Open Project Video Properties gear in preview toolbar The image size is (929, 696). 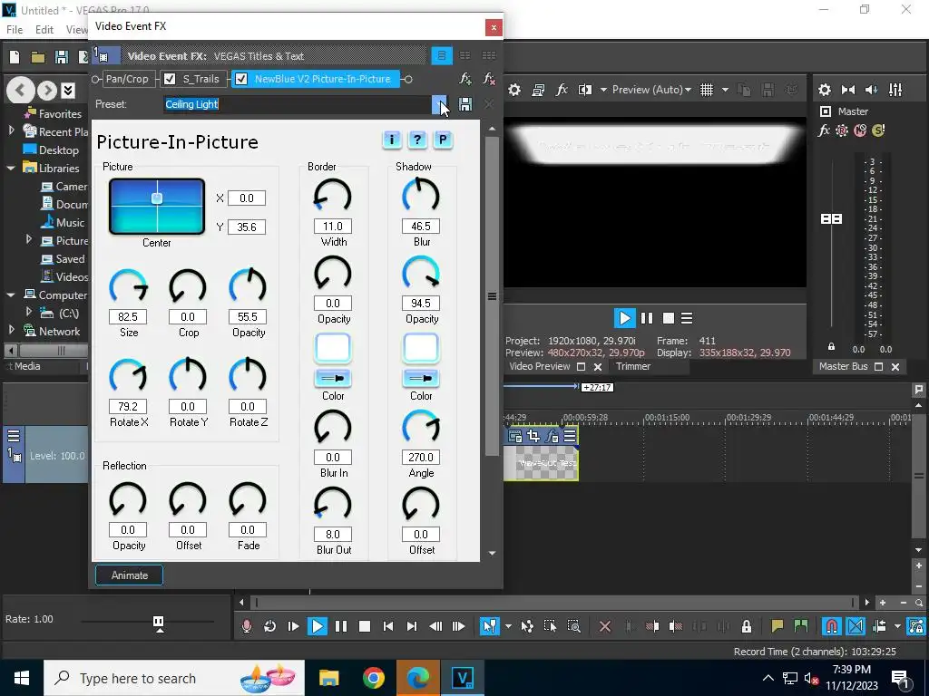pos(514,90)
